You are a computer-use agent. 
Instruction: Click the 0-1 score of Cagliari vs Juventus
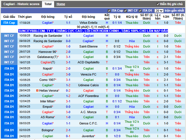pos(68,136)
